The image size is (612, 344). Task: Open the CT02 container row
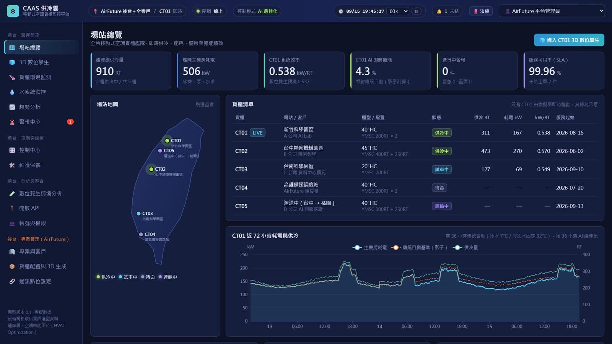click(x=415, y=151)
